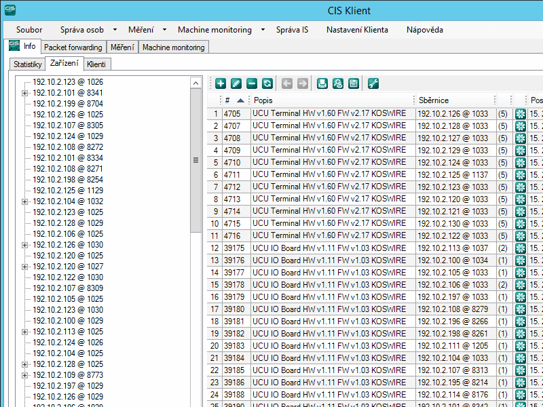
Task: Expand tree node 192.10.2.104 @ 1032
Action: pos(24,201)
